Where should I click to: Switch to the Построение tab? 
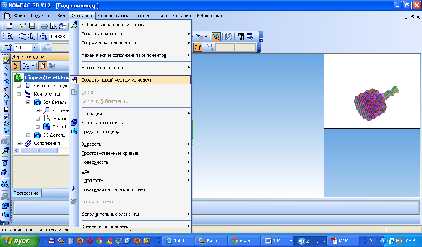26,193
